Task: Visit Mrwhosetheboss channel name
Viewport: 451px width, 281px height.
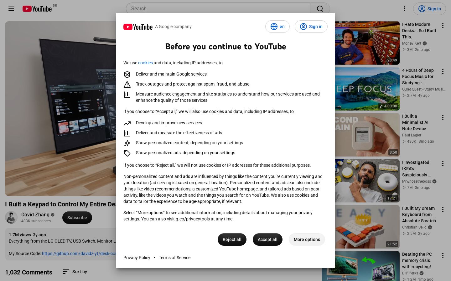Action: point(417,181)
